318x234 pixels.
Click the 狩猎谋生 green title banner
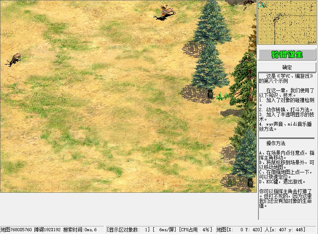pos(287,54)
